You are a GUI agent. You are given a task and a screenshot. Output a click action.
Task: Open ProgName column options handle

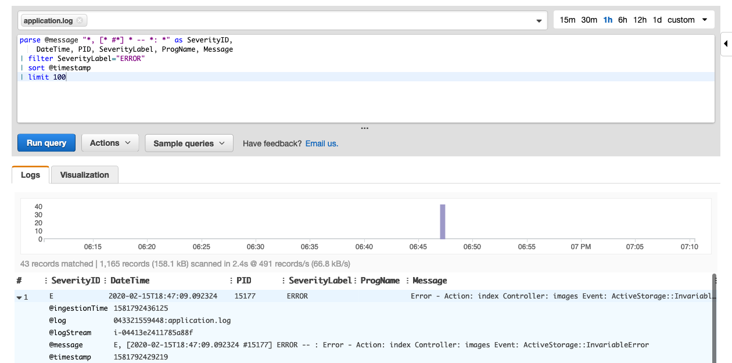click(x=355, y=281)
